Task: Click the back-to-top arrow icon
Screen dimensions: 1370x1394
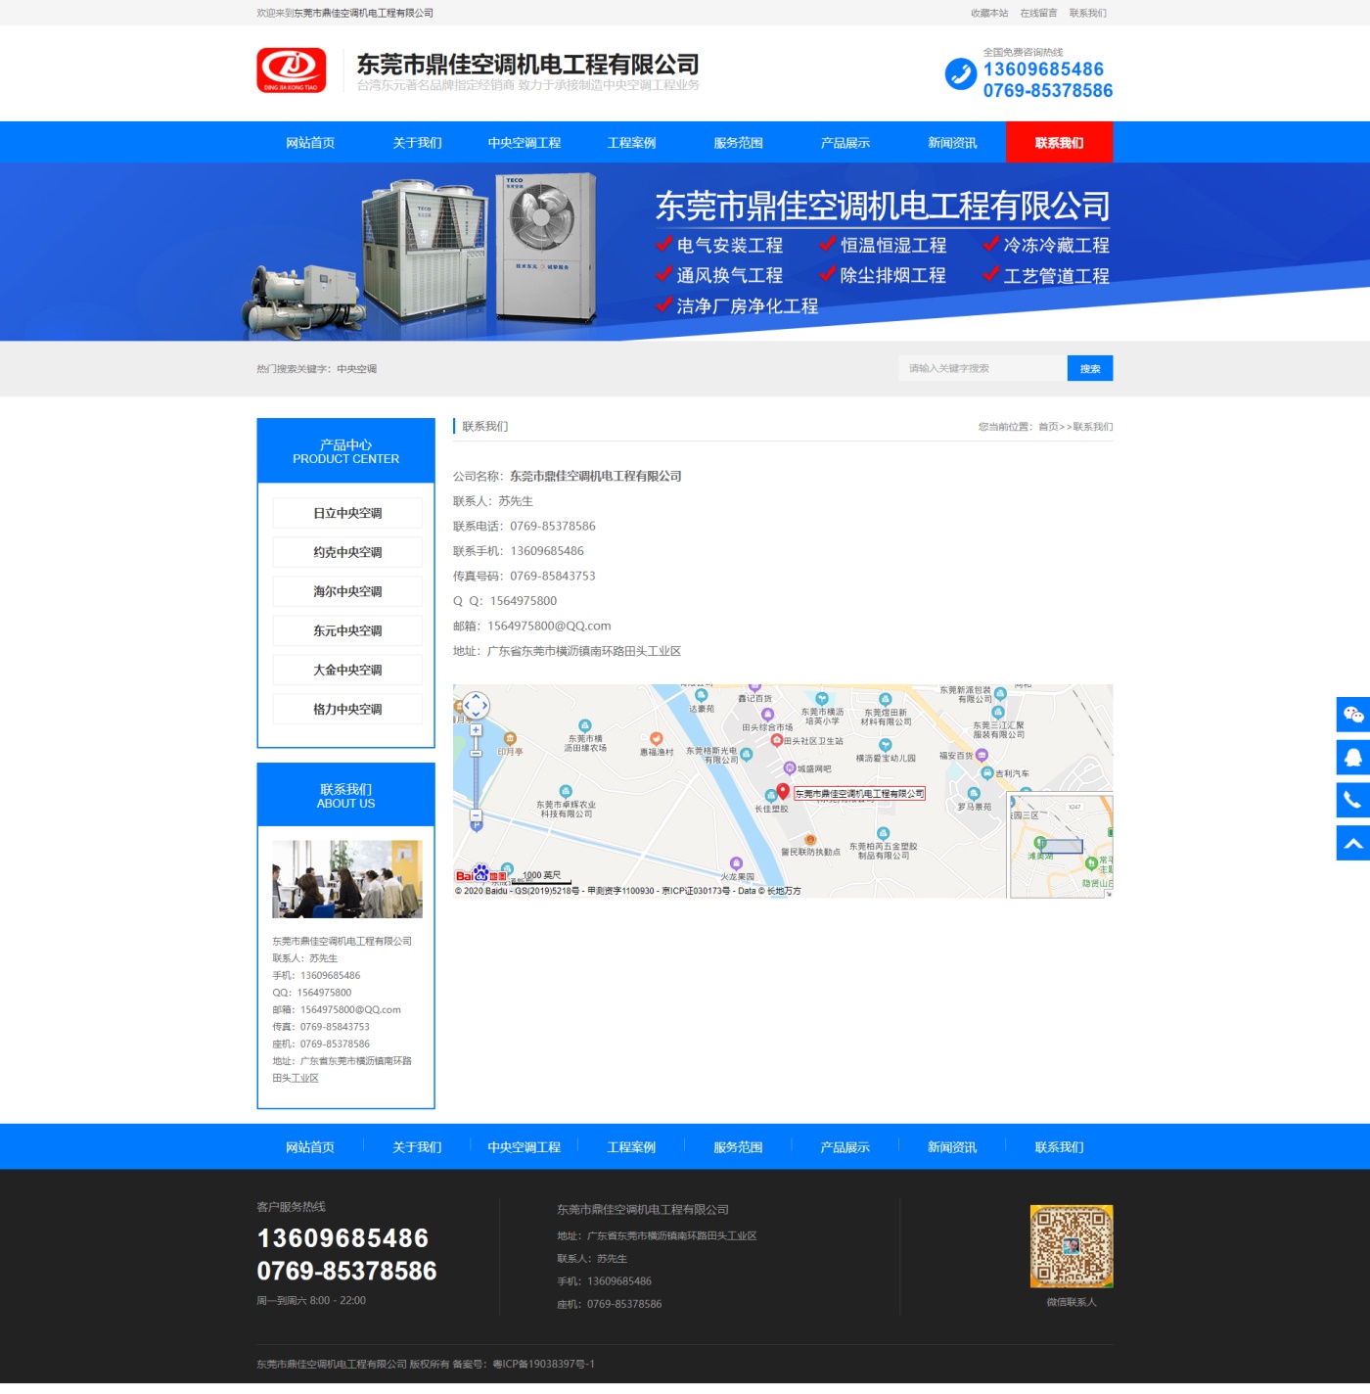Action: (1353, 843)
